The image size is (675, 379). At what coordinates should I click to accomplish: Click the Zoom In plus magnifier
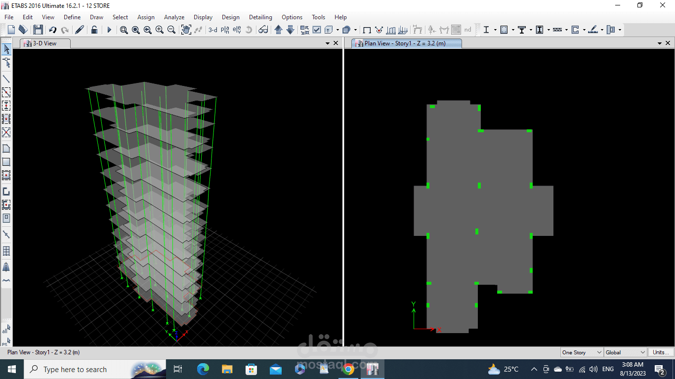coord(159,30)
